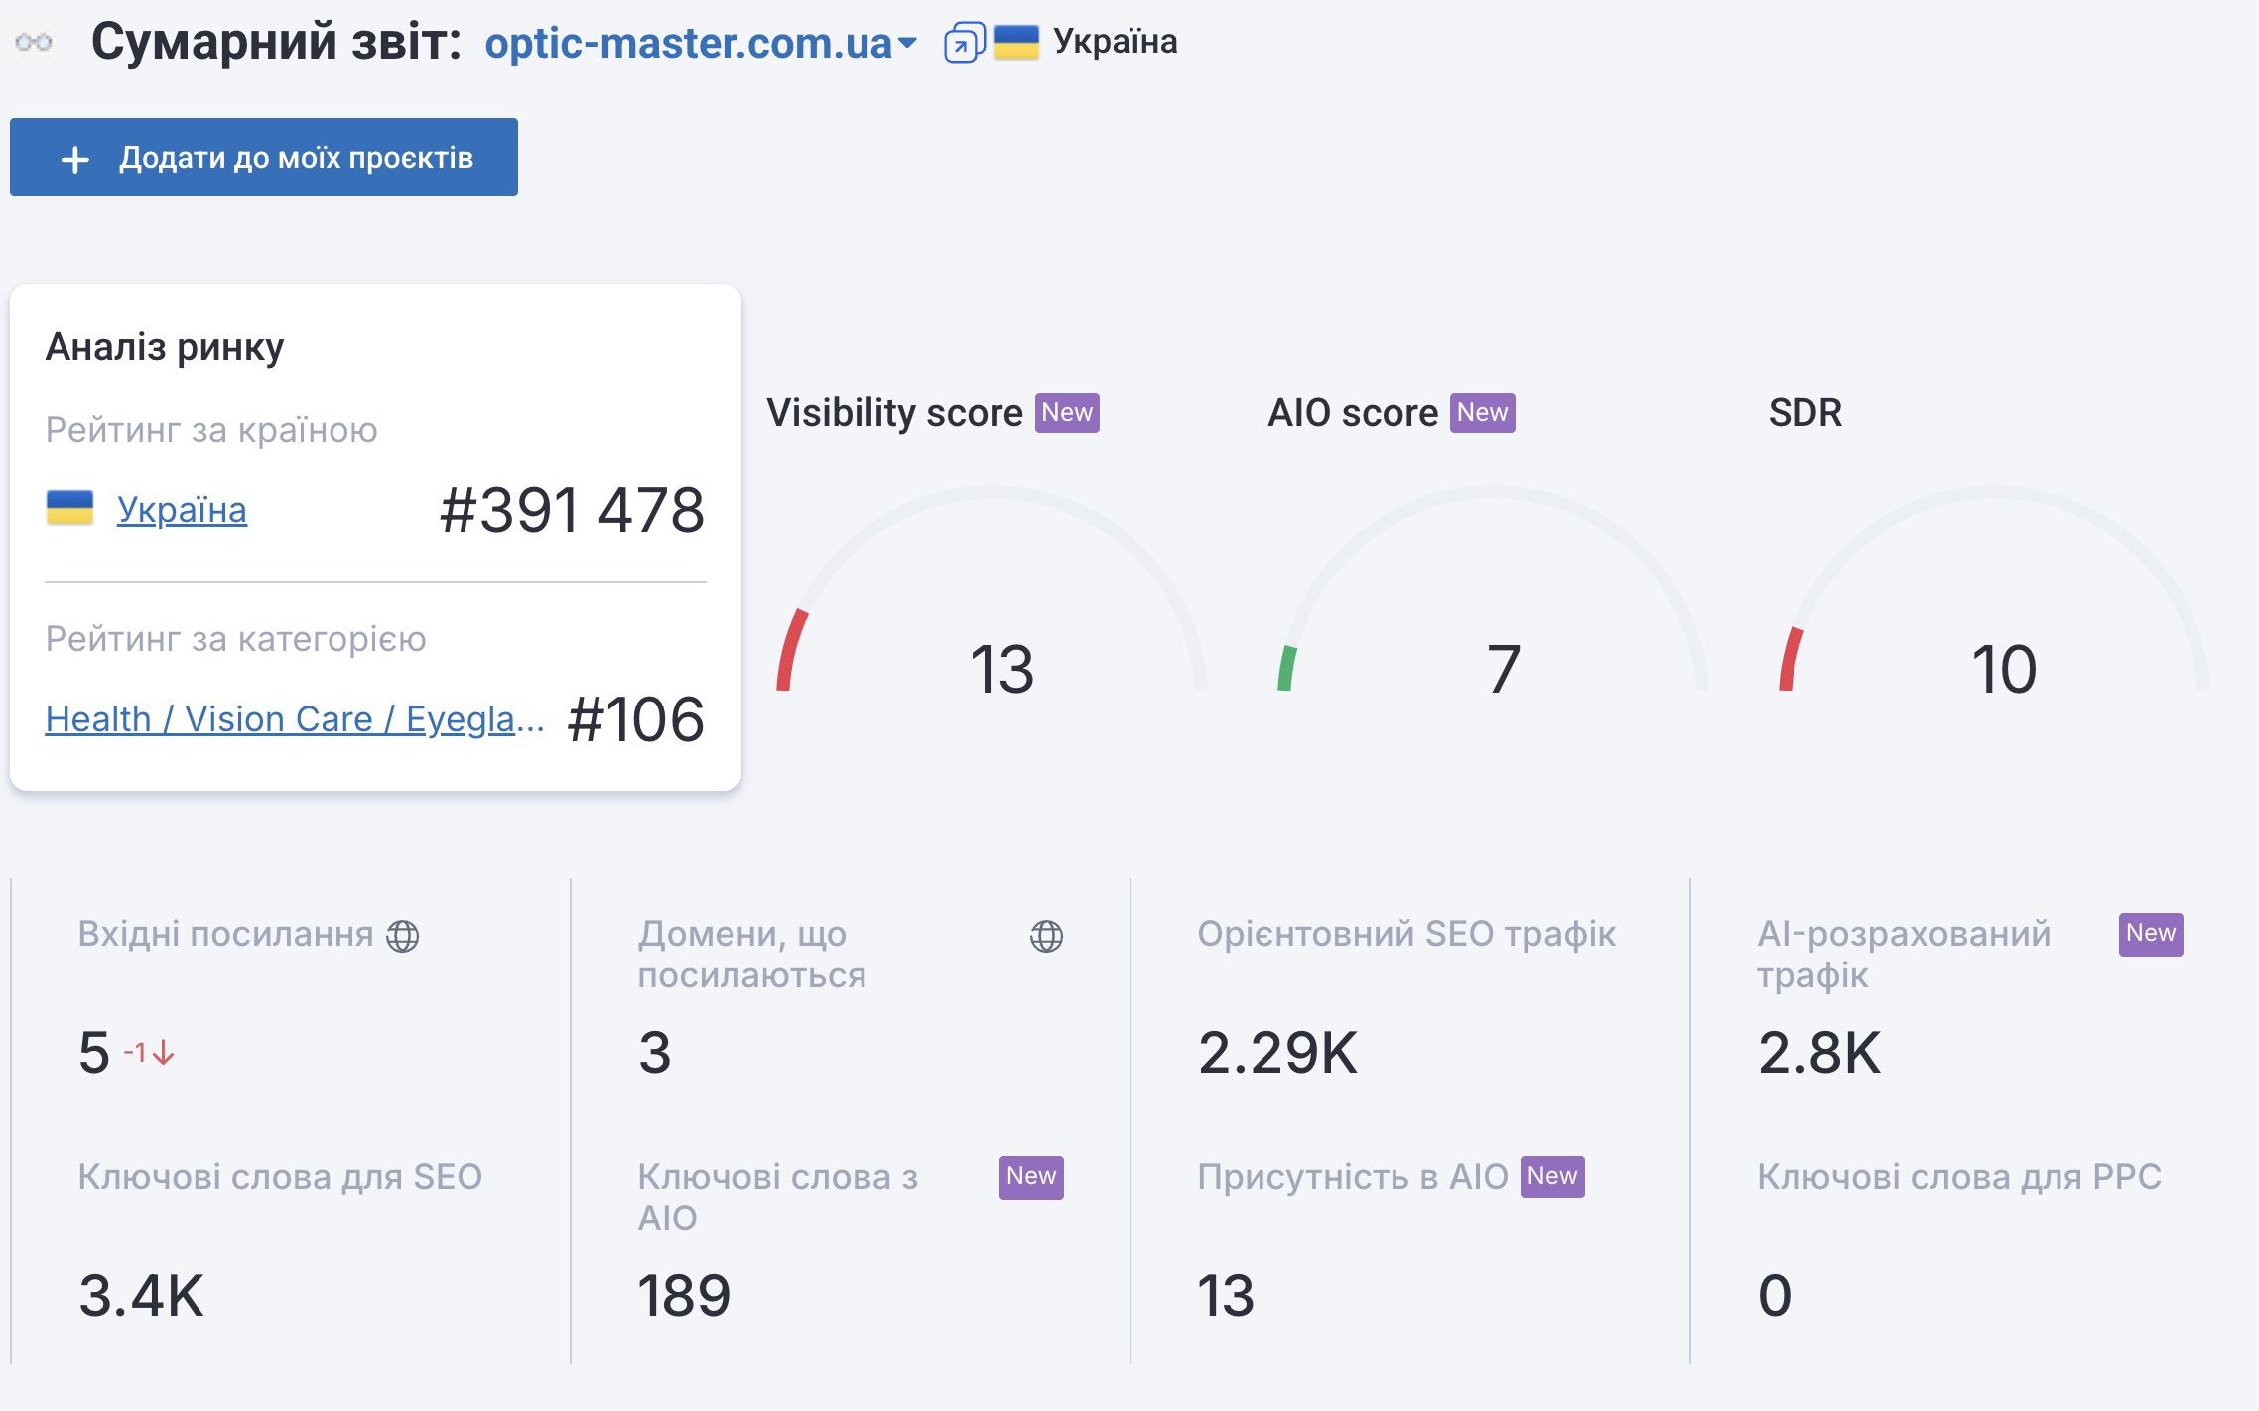Open the domain in a new window via the icon
Screen dimensions: 2259x1411
963,43
